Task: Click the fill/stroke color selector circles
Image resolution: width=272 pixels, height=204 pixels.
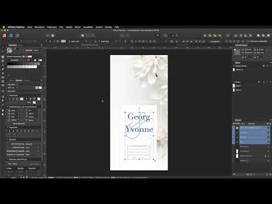Action: point(10,50)
